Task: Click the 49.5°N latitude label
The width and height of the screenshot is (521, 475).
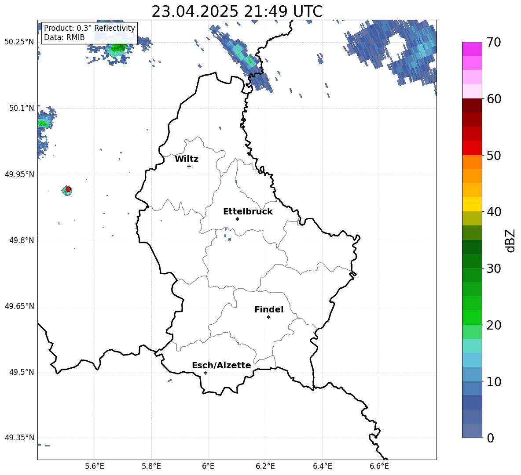Action: pos(22,372)
